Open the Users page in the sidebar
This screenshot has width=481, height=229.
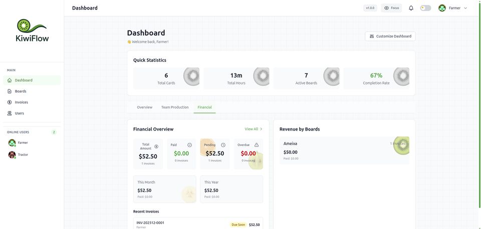click(x=19, y=113)
